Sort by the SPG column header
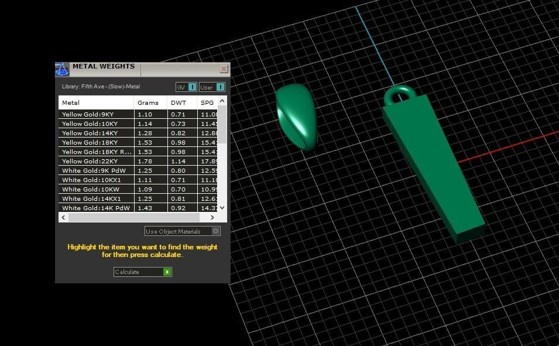 pyautogui.click(x=207, y=102)
